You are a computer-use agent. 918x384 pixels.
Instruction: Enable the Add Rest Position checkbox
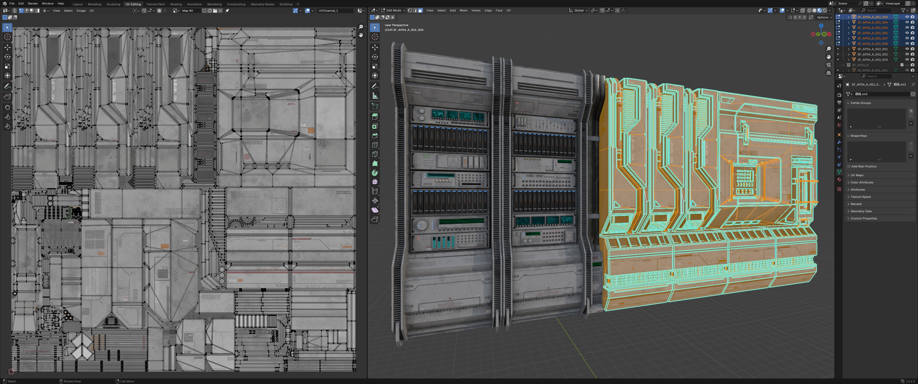[x=849, y=166]
